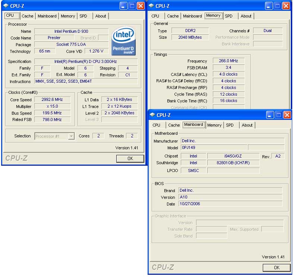The width and height of the screenshot is (293, 277).
Task: Click the LPCIO value SMSC
Action: (x=193, y=171)
